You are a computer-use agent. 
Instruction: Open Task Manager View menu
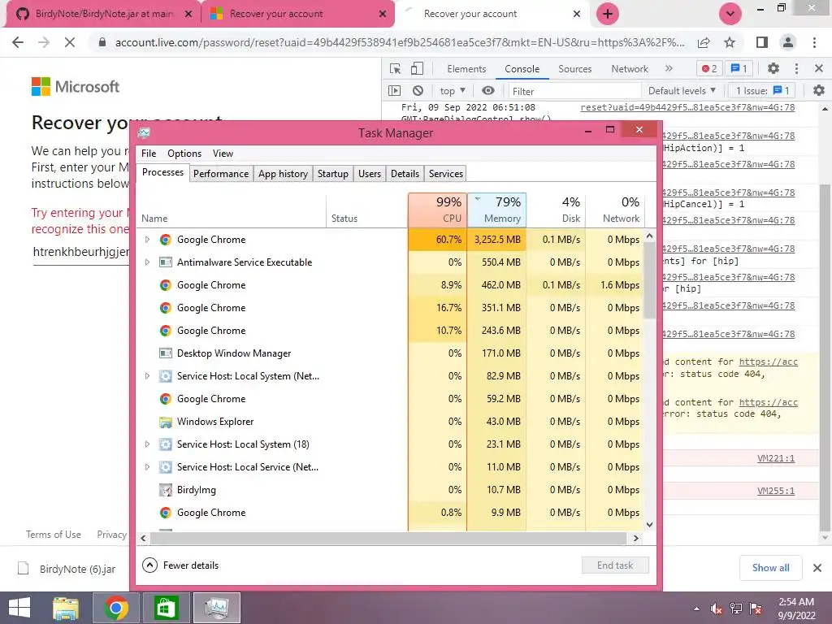click(x=223, y=154)
